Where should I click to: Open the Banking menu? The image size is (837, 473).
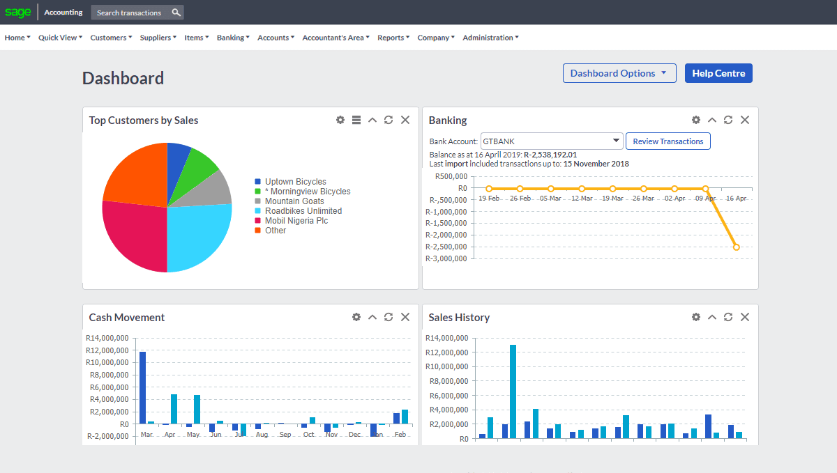point(233,38)
